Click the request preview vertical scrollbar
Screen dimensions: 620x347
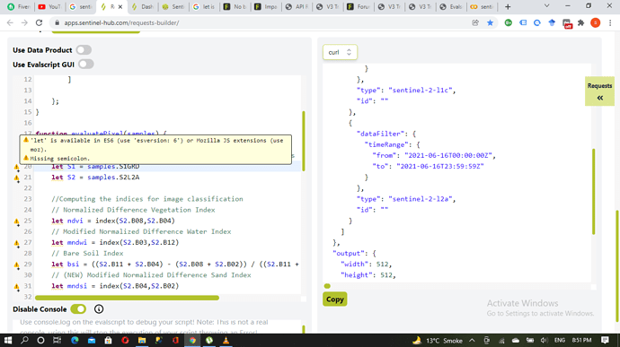tap(594, 192)
